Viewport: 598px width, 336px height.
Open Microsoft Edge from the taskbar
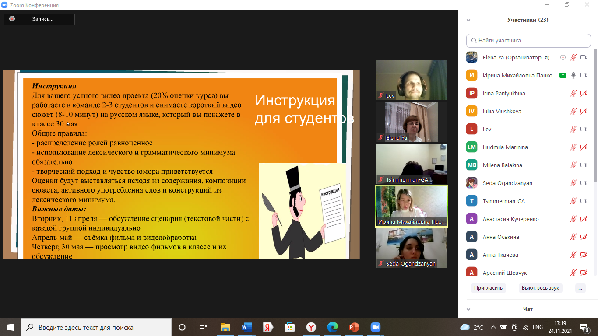332,327
